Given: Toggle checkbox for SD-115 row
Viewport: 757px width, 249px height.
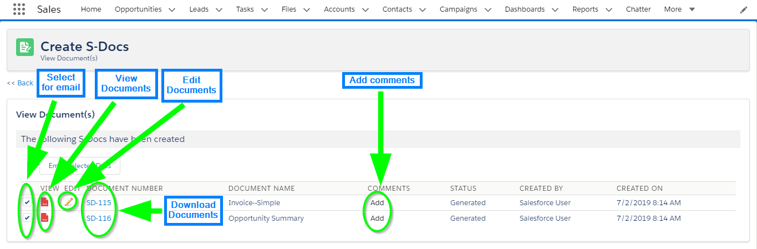Looking at the screenshot, I should (x=27, y=202).
